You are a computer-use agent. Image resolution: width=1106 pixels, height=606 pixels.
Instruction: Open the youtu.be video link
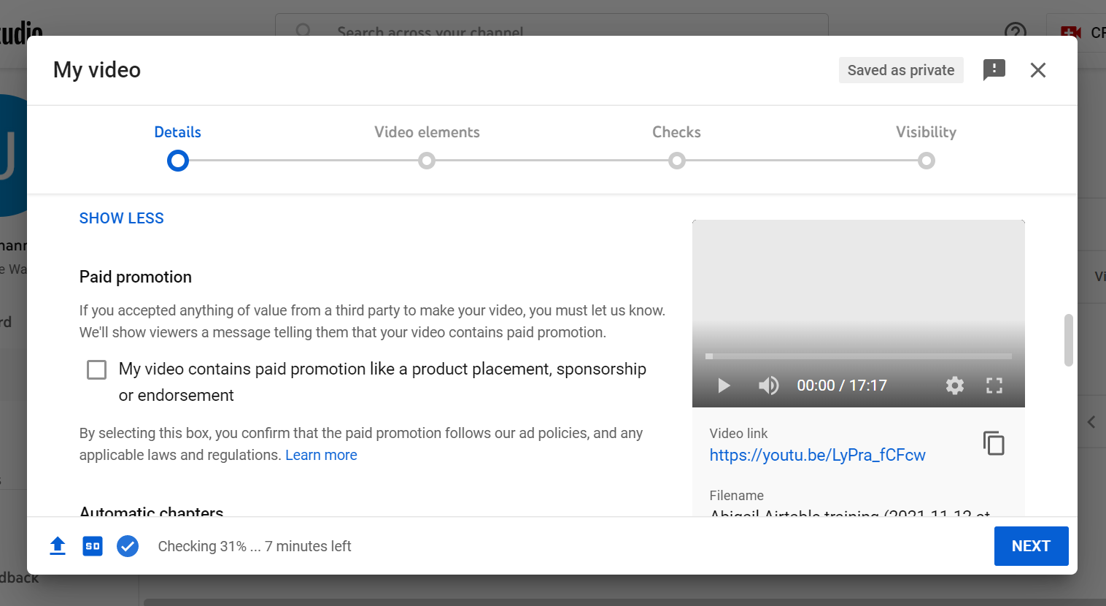[x=817, y=455]
